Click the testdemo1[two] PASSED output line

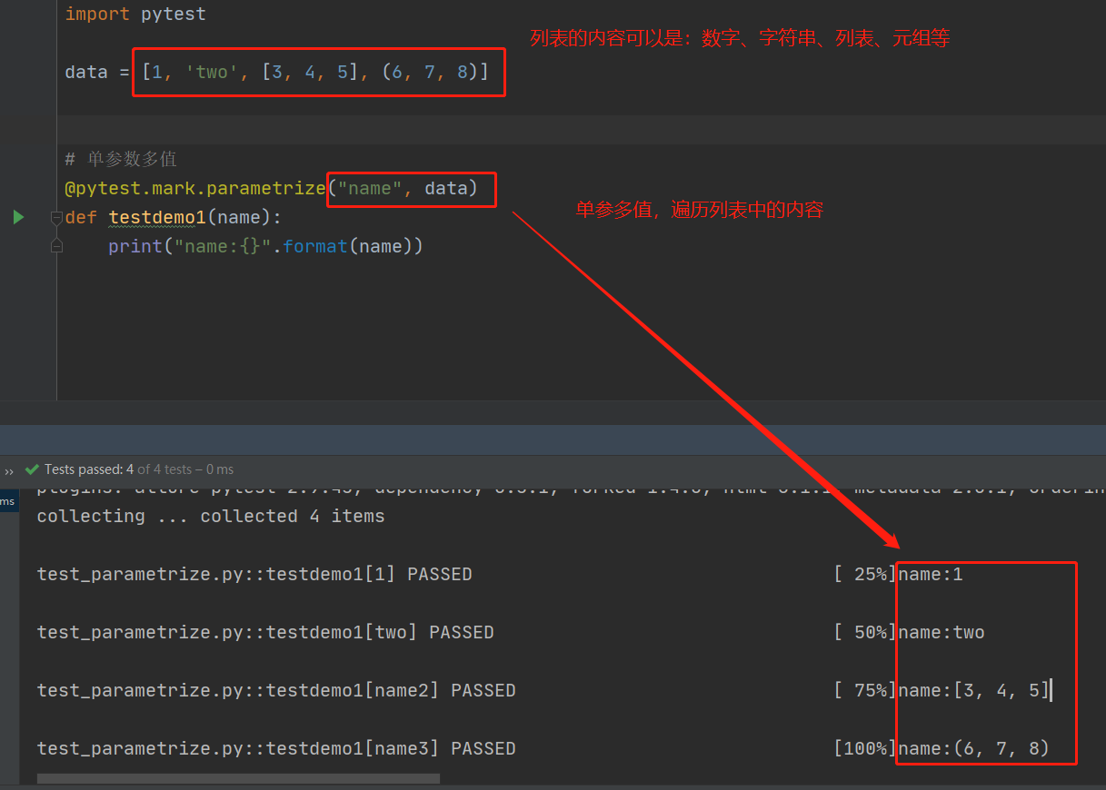coord(265,632)
